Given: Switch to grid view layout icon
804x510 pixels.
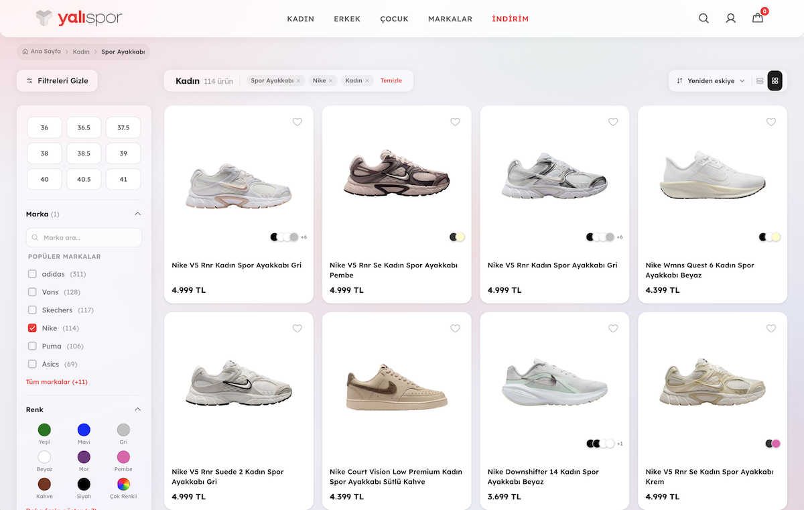Looking at the screenshot, I should (775, 81).
